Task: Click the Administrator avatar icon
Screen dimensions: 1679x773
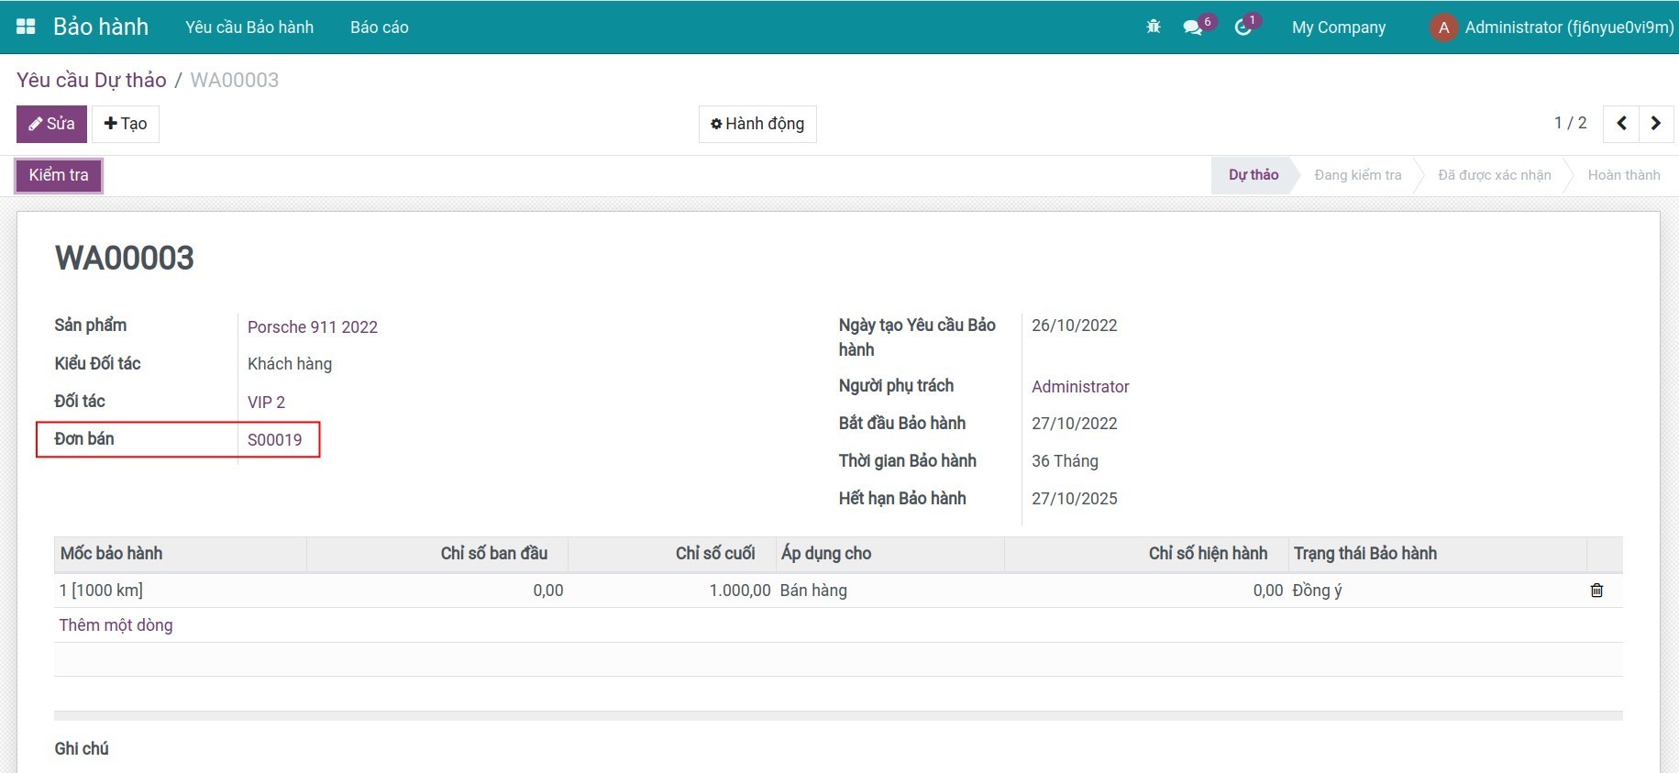Action: [x=1443, y=28]
